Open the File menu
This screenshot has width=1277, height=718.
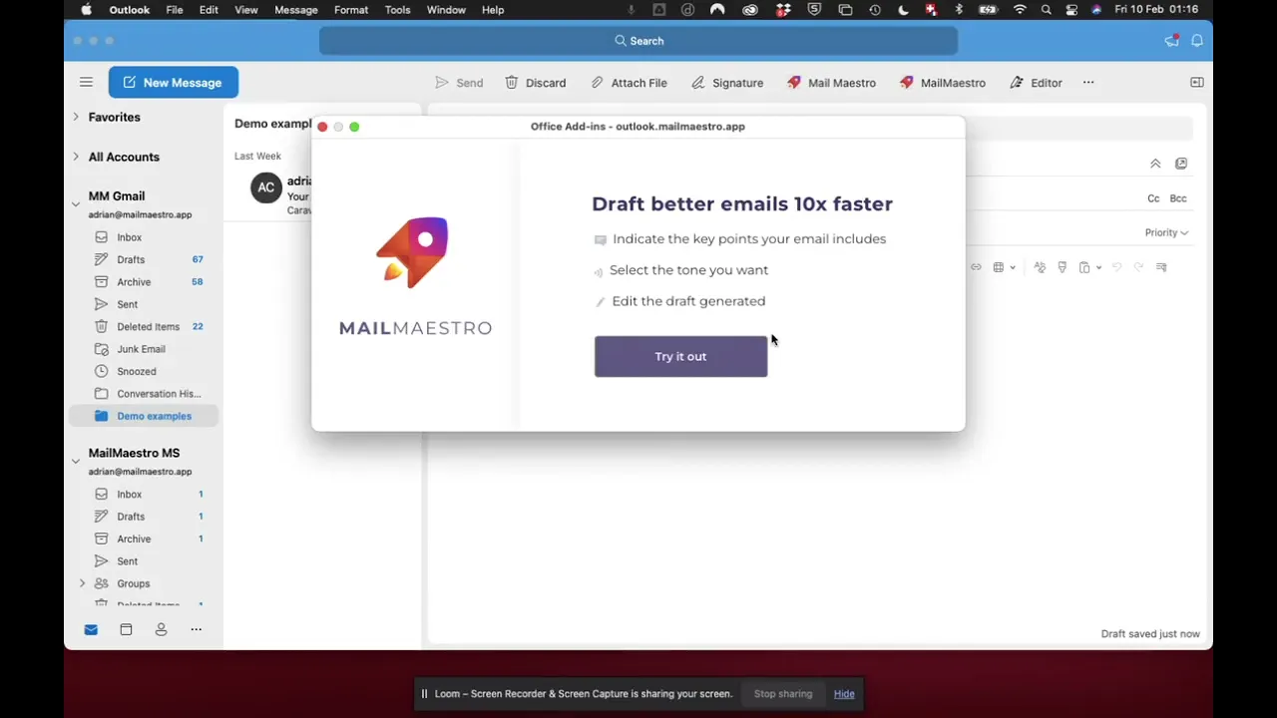click(175, 10)
